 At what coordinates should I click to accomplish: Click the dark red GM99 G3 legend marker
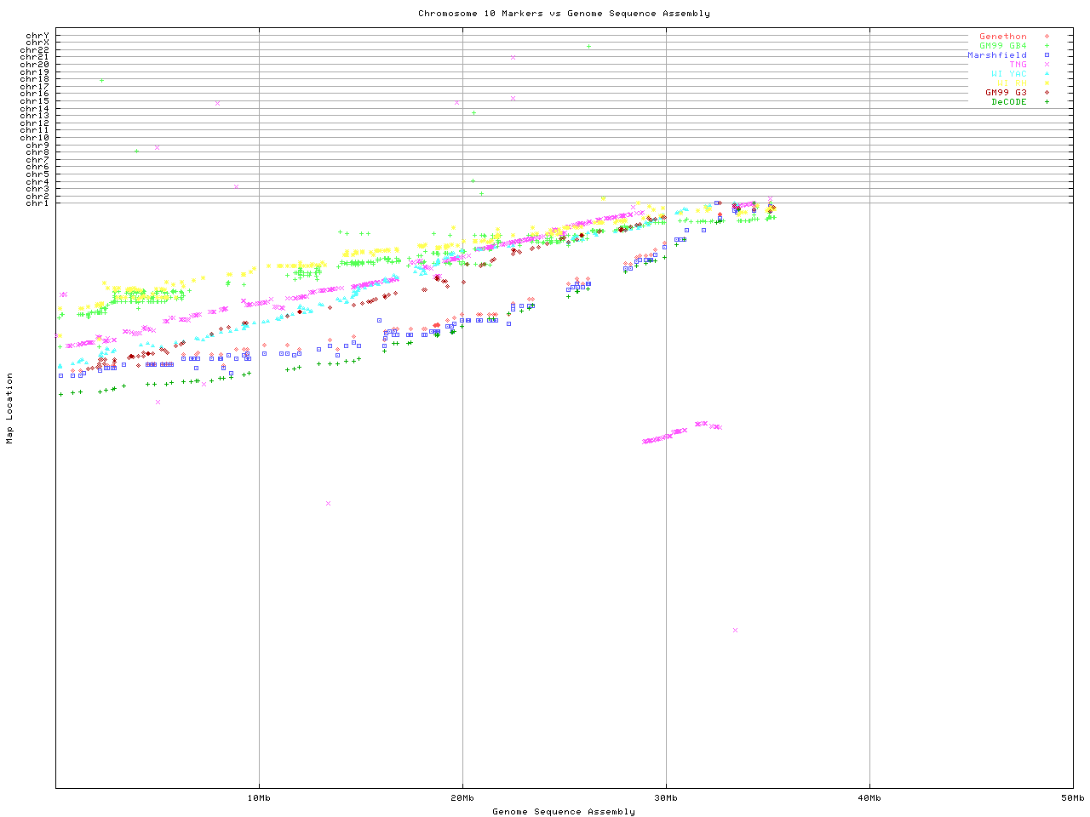[1047, 93]
